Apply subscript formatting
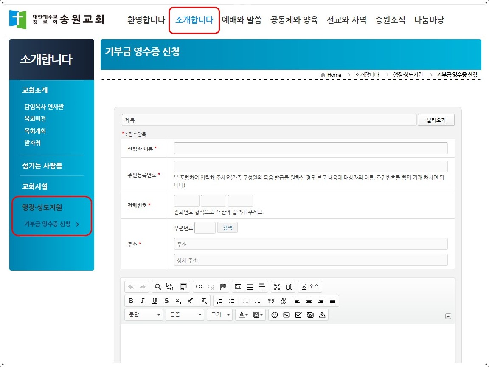The height and width of the screenshot is (367, 489). tap(178, 301)
